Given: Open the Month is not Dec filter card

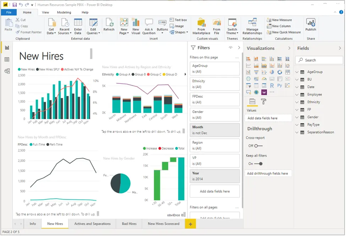Looking at the screenshot, I should [x=215, y=130].
